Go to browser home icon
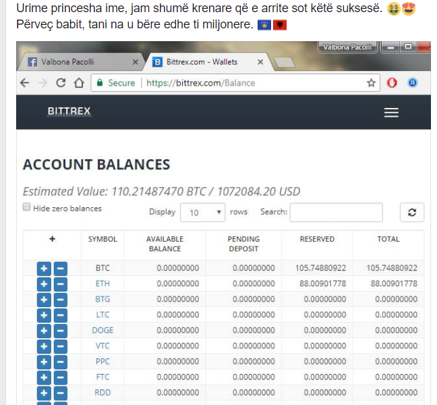Screen dimensions: 437x405 (78, 83)
